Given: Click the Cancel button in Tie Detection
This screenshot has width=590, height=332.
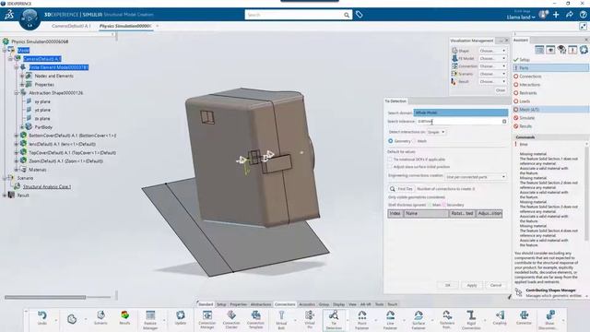Looking at the screenshot, I should click(496, 285).
